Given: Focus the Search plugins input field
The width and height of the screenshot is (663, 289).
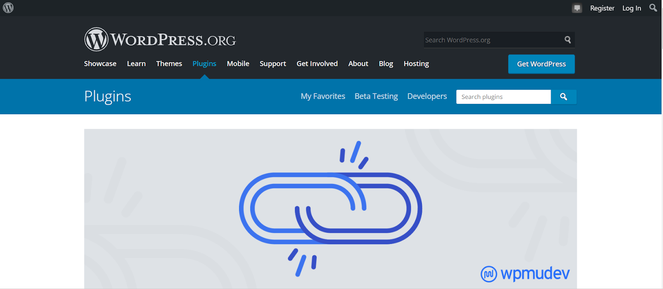Looking at the screenshot, I should [x=503, y=97].
